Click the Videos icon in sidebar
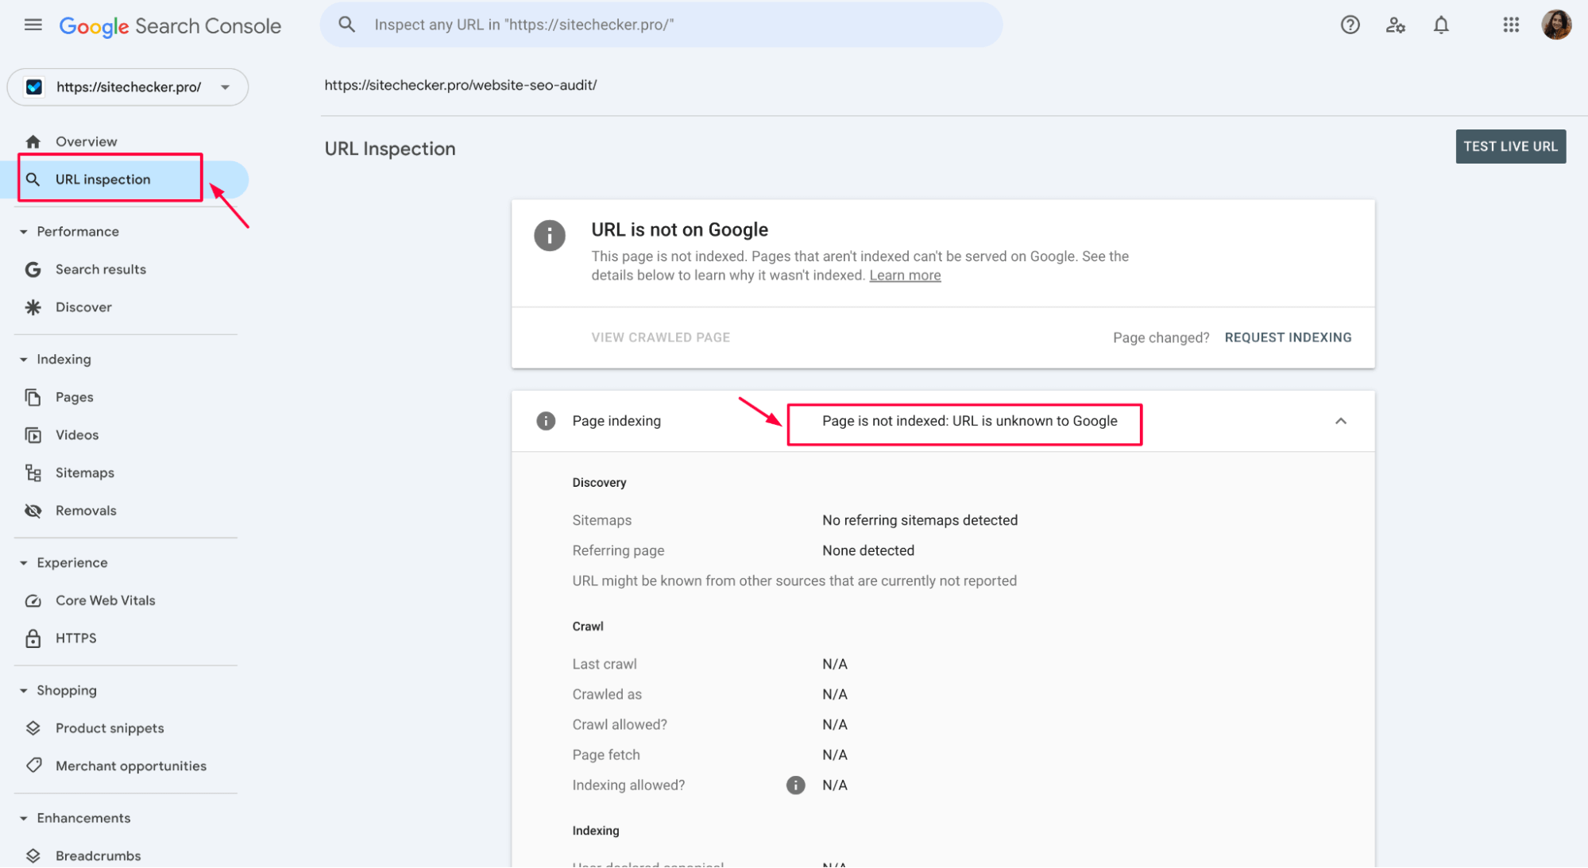This screenshot has height=868, width=1588. (x=33, y=435)
